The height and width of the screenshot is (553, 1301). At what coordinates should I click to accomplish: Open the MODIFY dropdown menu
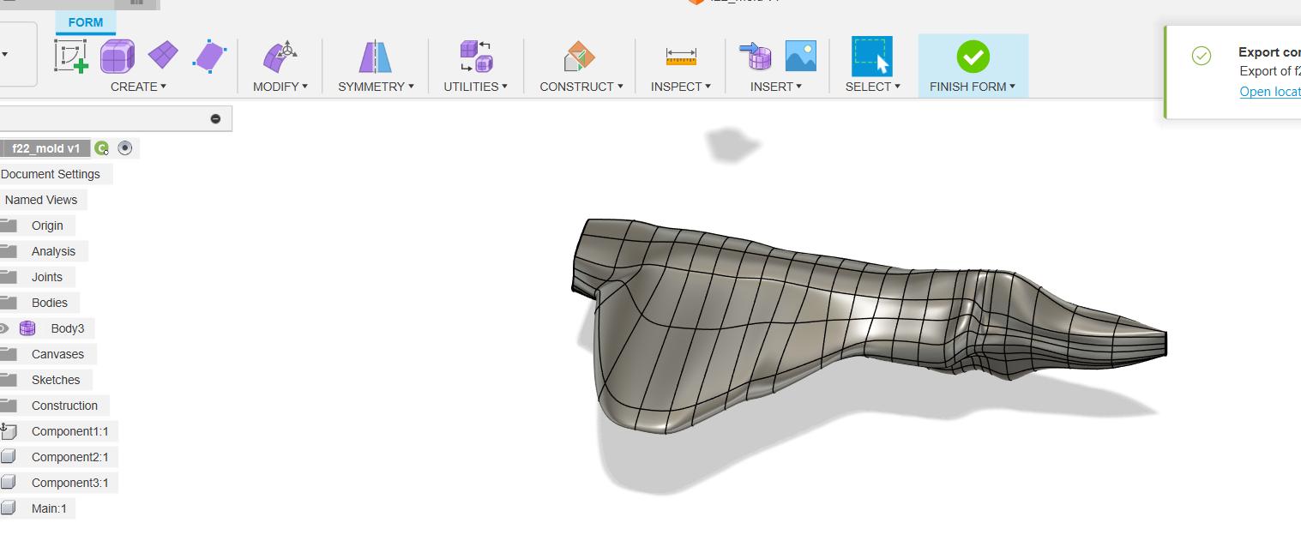pyautogui.click(x=280, y=87)
